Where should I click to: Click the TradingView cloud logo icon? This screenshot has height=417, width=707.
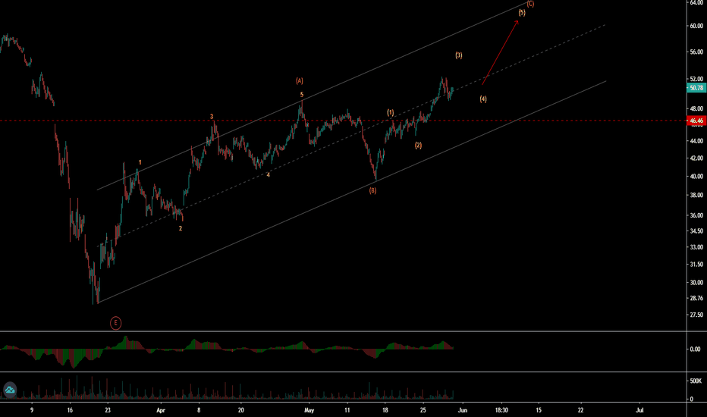point(10,390)
